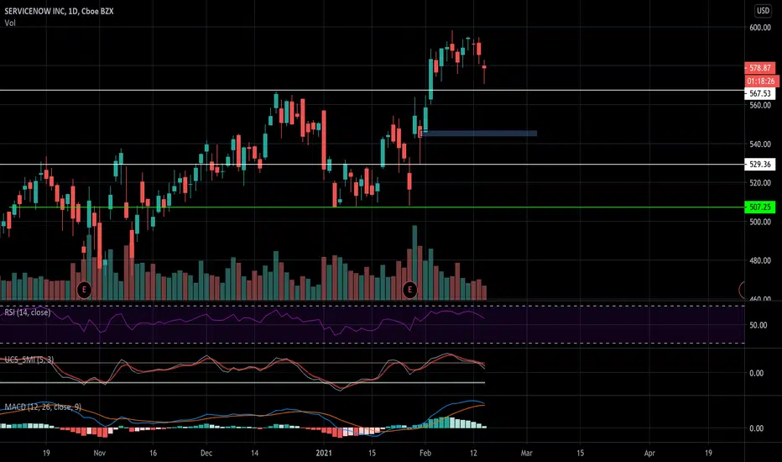The width and height of the screenshot is (782, 462).
Task: Select the MACD (12, 26, close, 9) label
Action: pyautogui.click(x=43, y=407)
